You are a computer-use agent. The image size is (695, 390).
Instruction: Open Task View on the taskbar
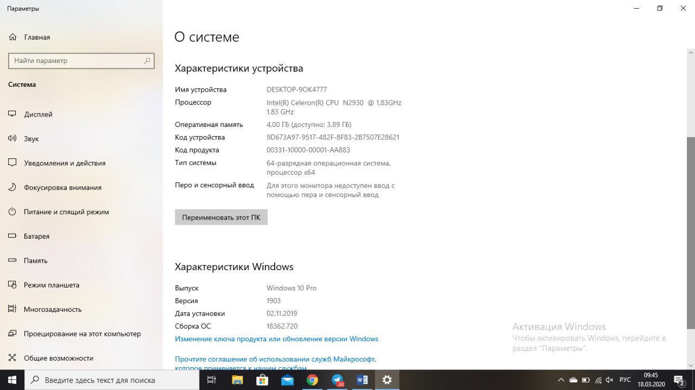click(x=212, y=380)
